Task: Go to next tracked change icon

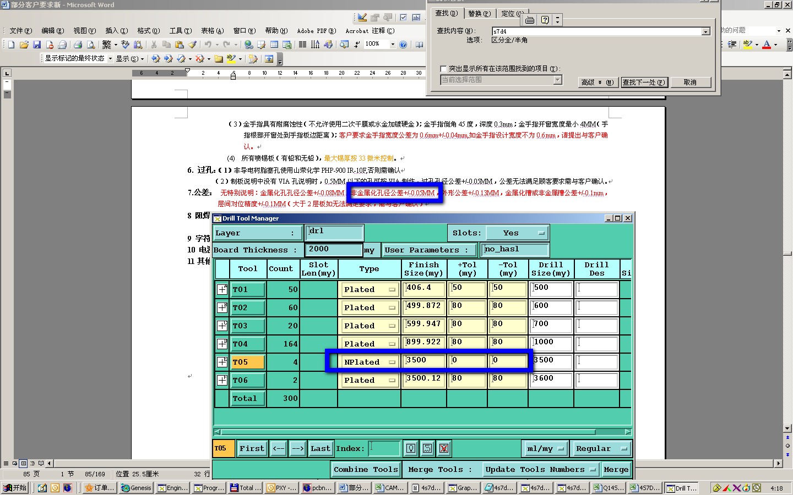Action: [169, 58]
